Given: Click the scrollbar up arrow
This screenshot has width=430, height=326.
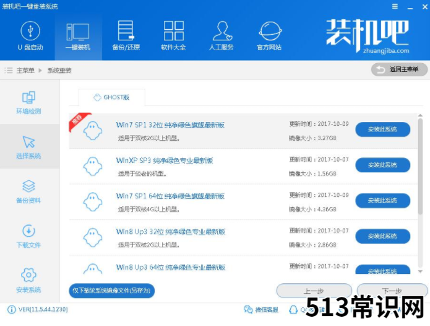Looking at the screenshot, I should pyautogui.click(x=420, y=116).
